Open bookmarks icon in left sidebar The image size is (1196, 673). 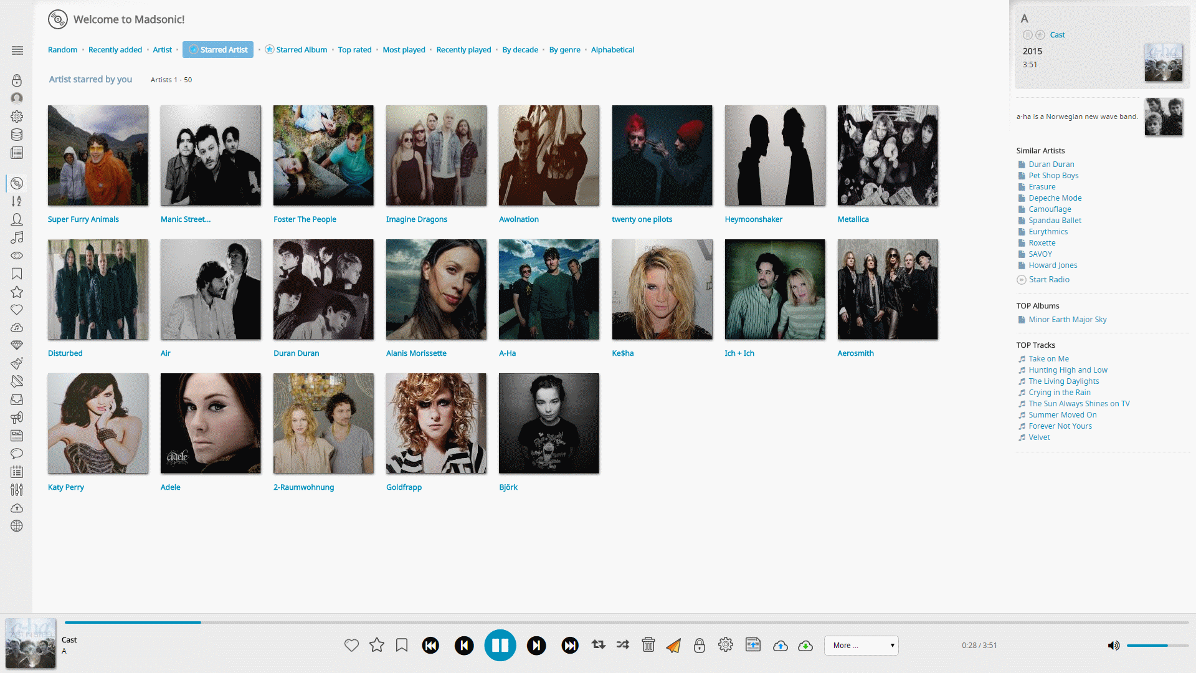(17, 274)
